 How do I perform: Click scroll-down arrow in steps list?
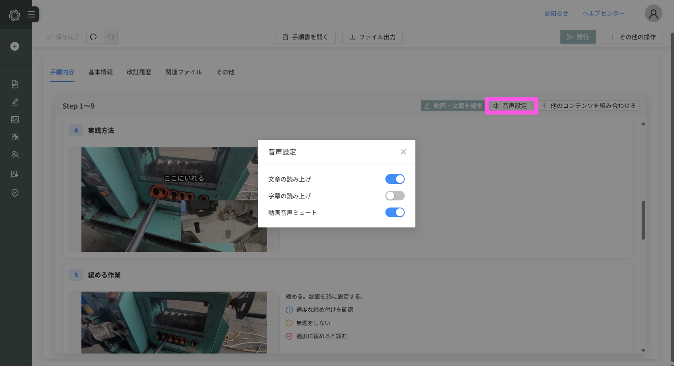click(643, 350)
